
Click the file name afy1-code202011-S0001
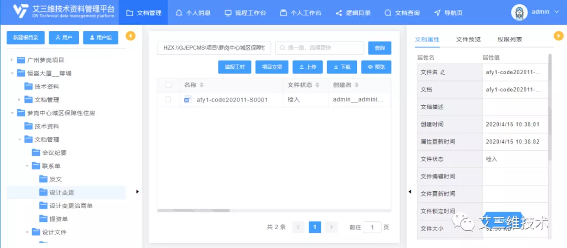[x=232, y=99]
